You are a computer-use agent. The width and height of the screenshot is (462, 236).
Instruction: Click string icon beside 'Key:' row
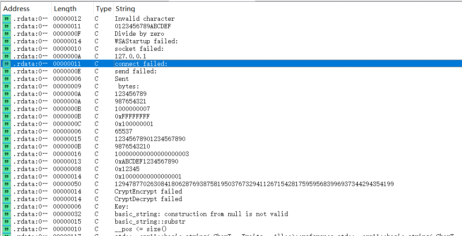point(7,206)
